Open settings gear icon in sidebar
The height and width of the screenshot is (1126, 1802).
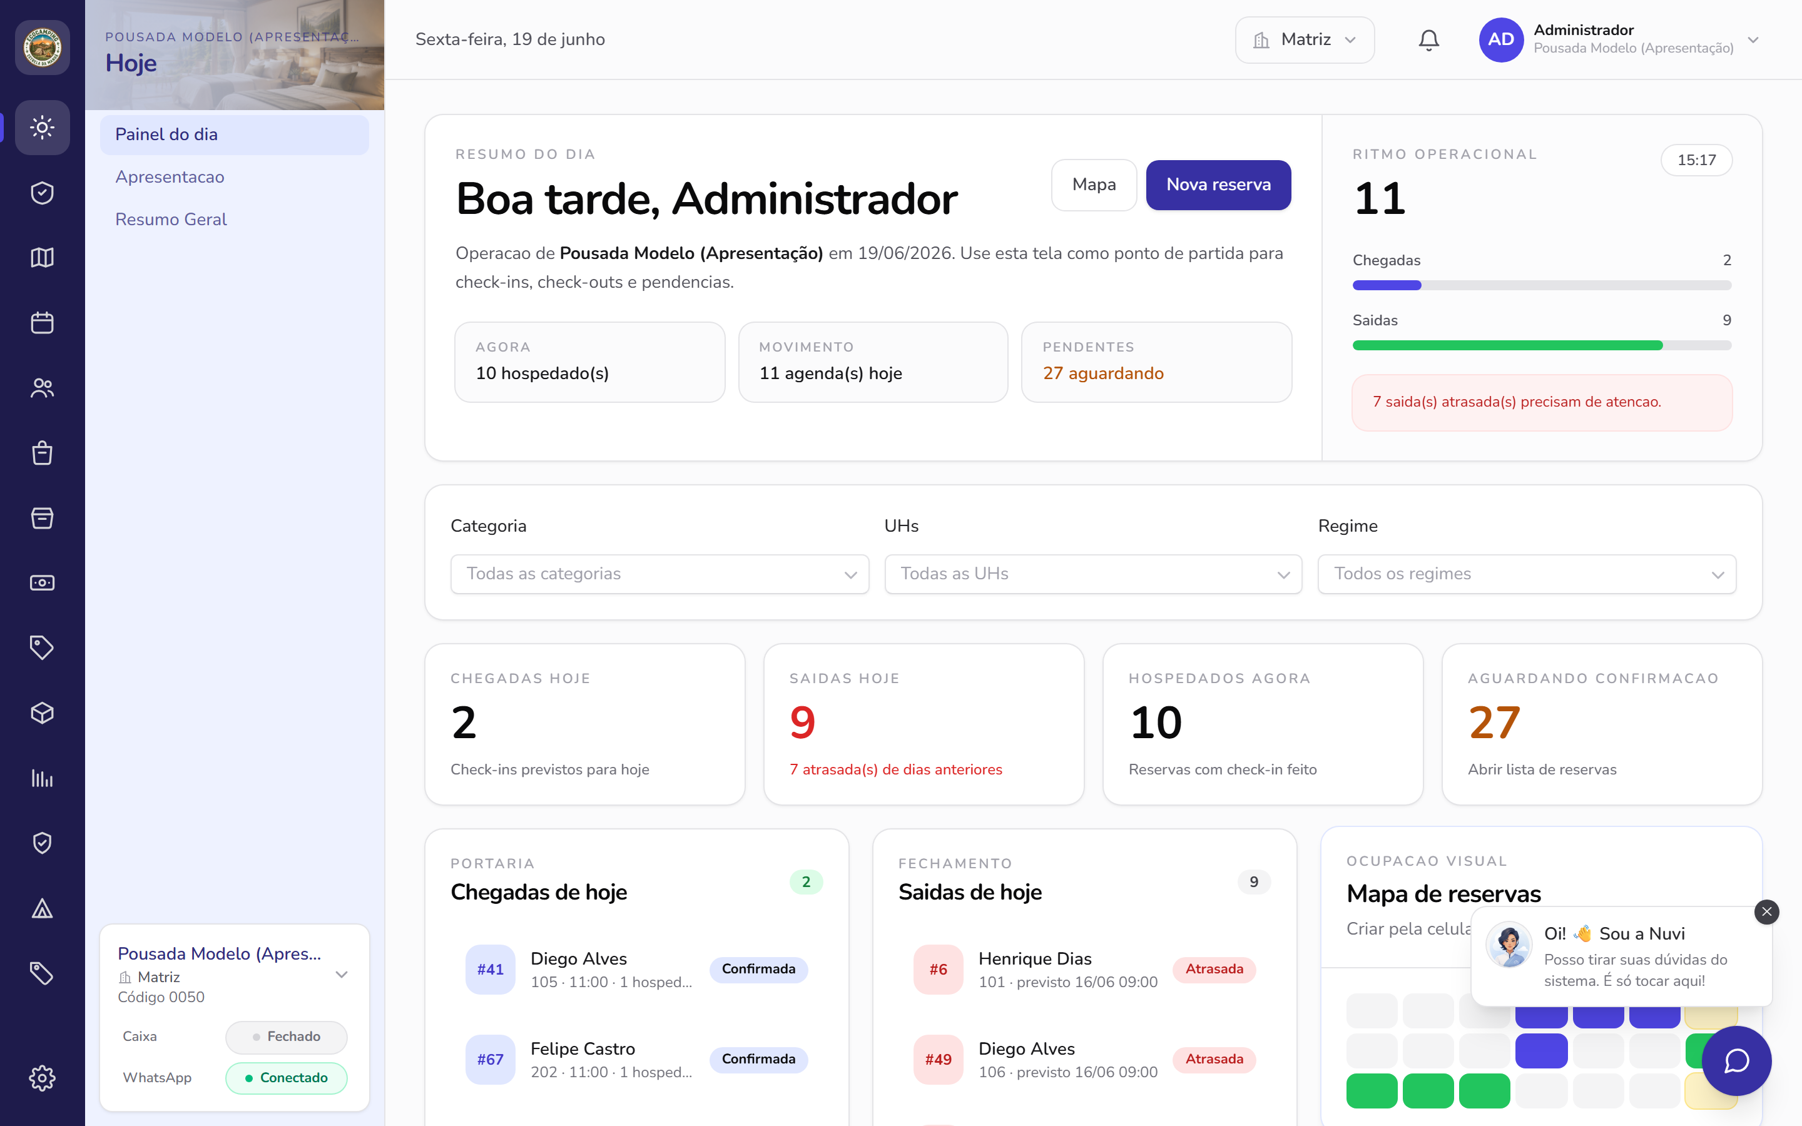pyautogui.click(x=43, y=1078)
